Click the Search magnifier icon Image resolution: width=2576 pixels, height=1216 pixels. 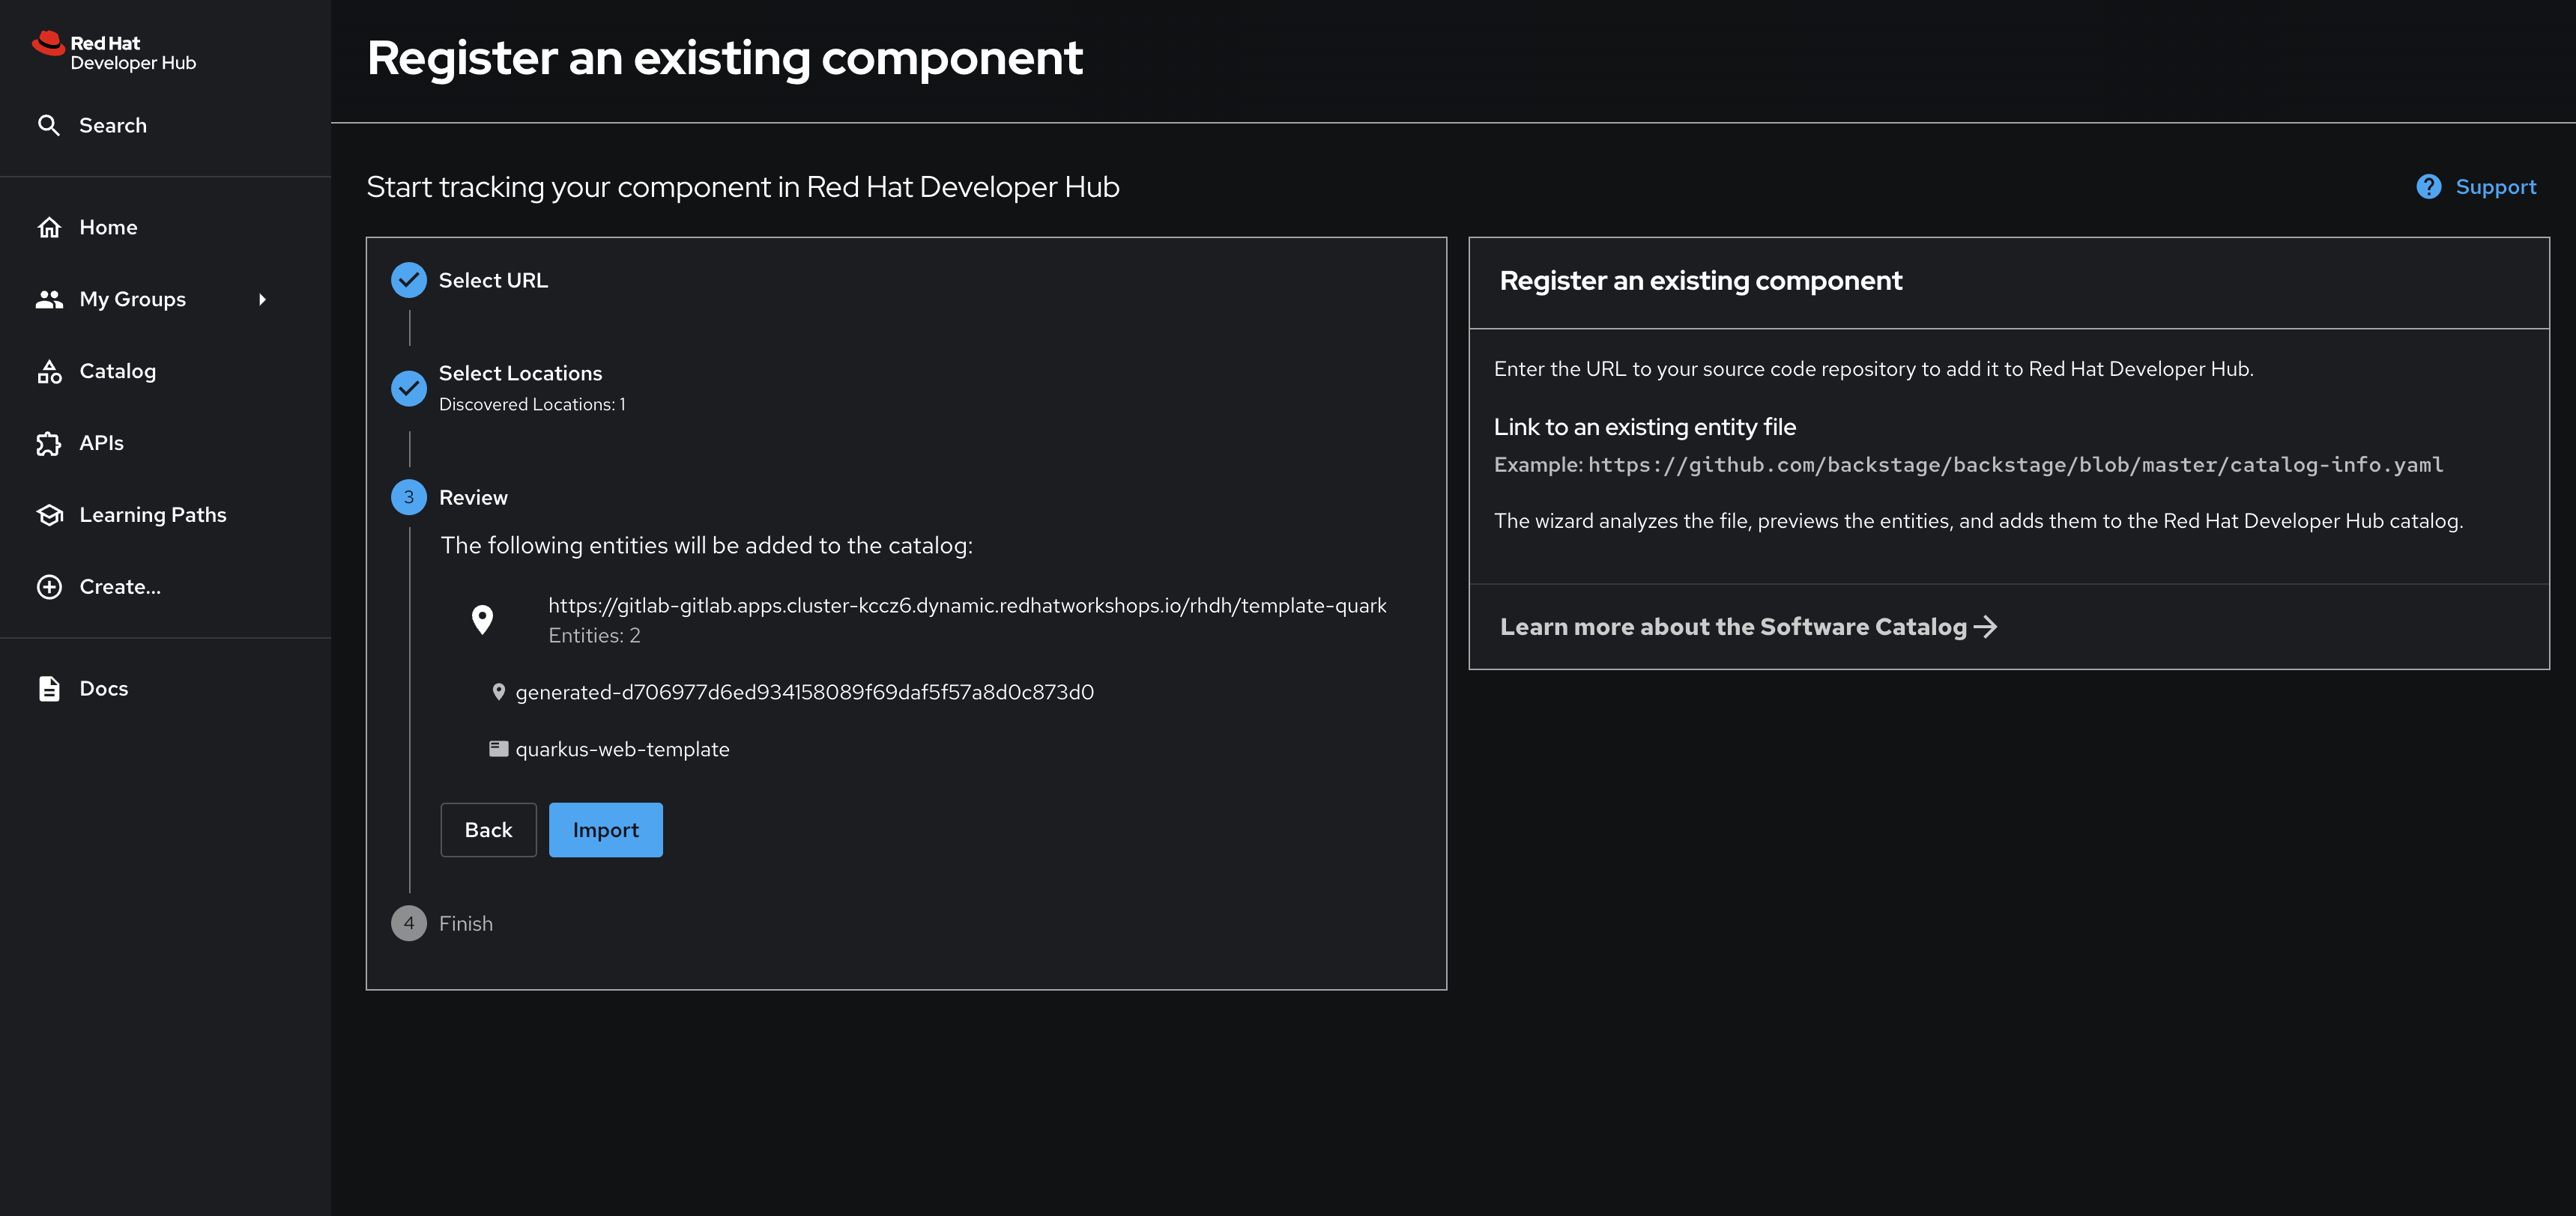(x=49, y=125)
